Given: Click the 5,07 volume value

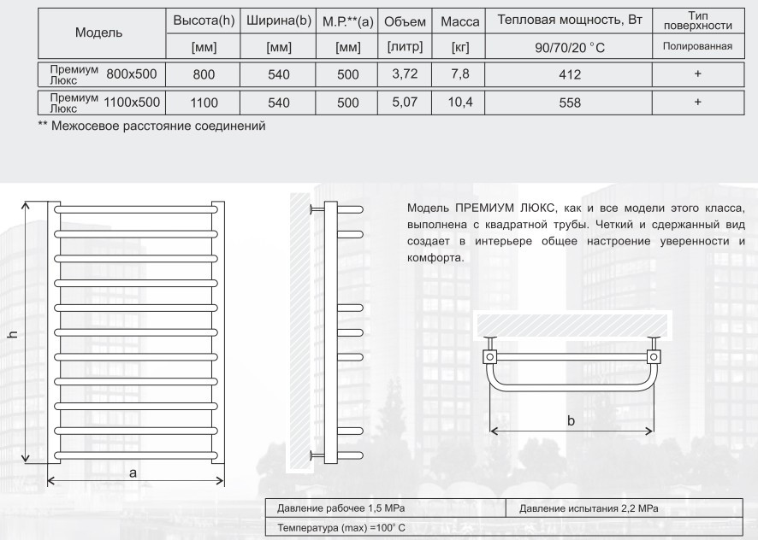Looking at the screenshot, I should click(x=404, y=103).
